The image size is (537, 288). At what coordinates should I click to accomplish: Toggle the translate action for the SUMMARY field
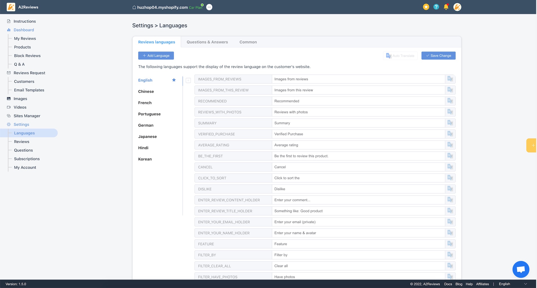(450, 123)
